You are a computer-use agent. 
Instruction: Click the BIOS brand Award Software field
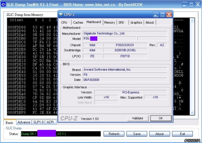point(125,70)
